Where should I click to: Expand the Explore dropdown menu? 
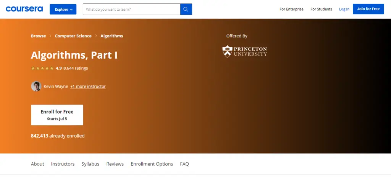coord(63,9)
